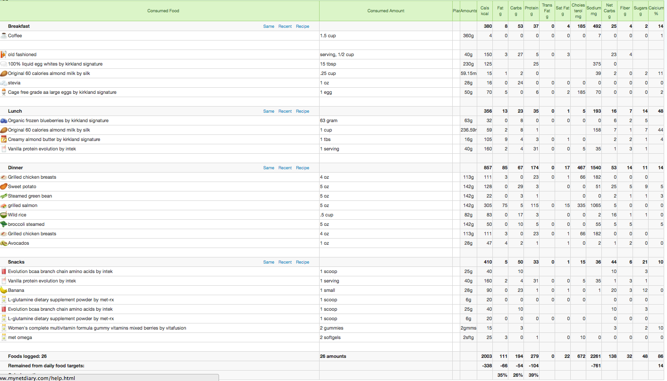
Task: Click the Cals kcal column header
Action: point(484,11)
